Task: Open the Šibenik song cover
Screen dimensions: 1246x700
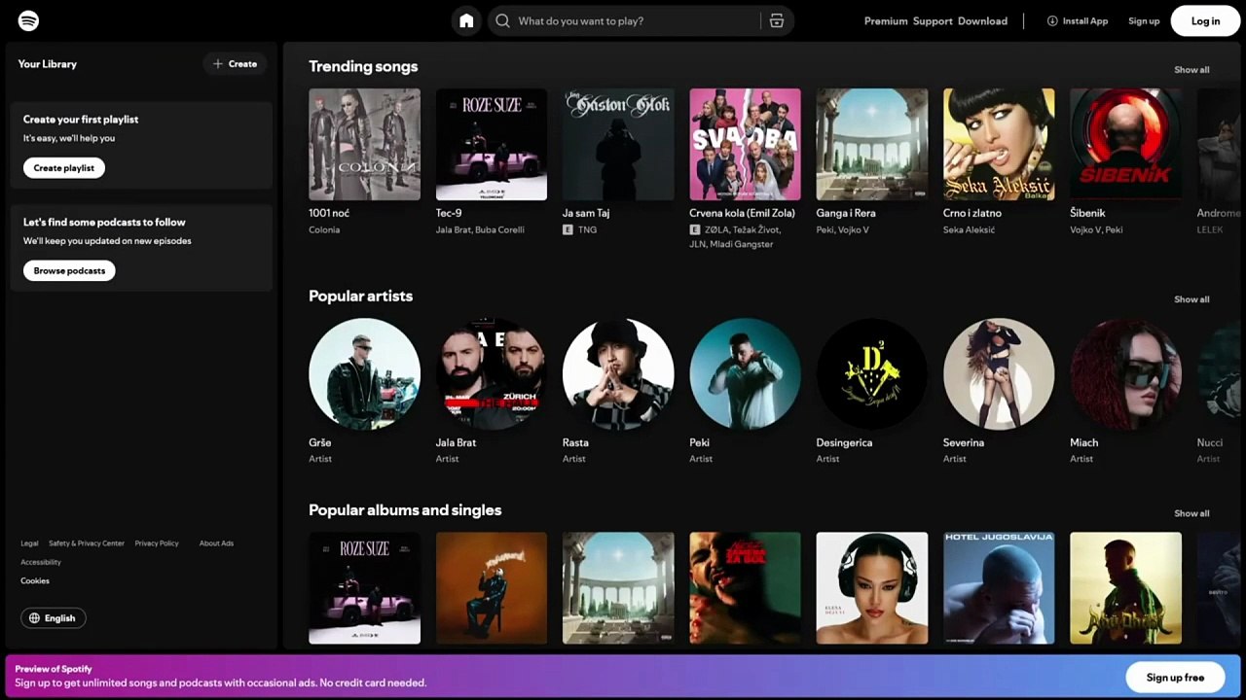Action: [1125, 144]
